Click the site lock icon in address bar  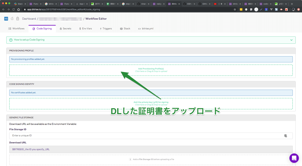(x=25, y=9)
